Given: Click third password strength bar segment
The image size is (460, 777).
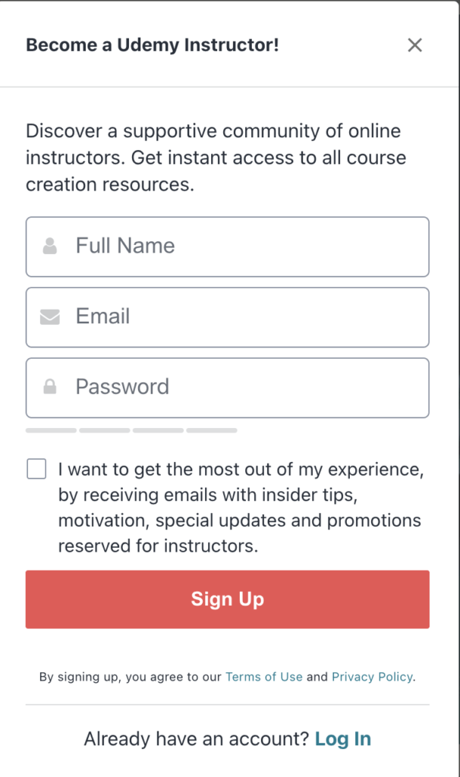Looking at the screenshot, I should (158, 430).
